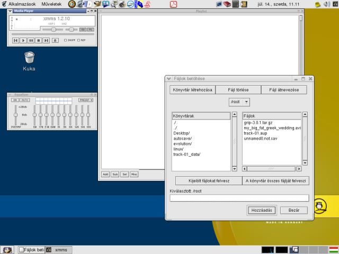Open the Kuka trash icon on desktop
The image size is (339, 254).
30,57
